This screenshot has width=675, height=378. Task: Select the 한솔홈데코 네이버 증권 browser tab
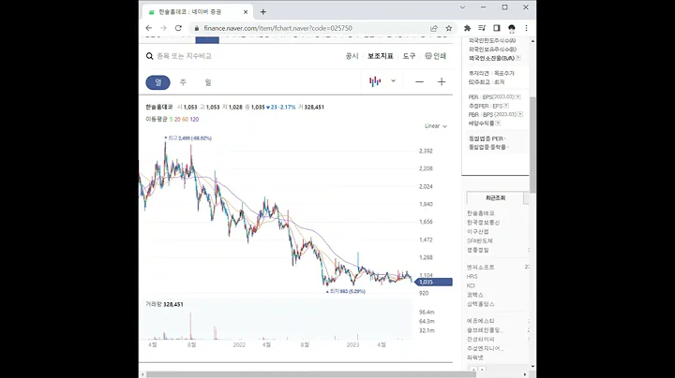tap(196, 12)
